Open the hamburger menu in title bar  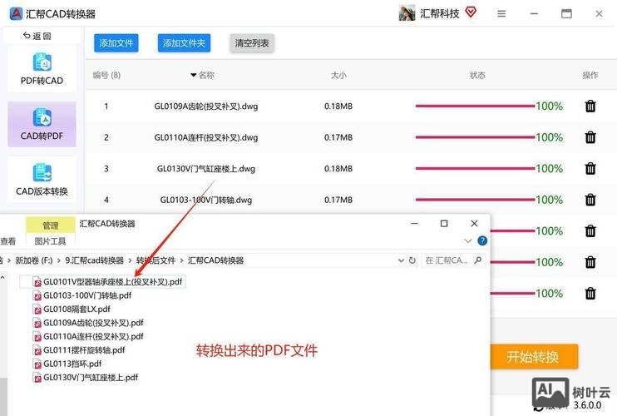pyautogui.click(x=501, y=14)
